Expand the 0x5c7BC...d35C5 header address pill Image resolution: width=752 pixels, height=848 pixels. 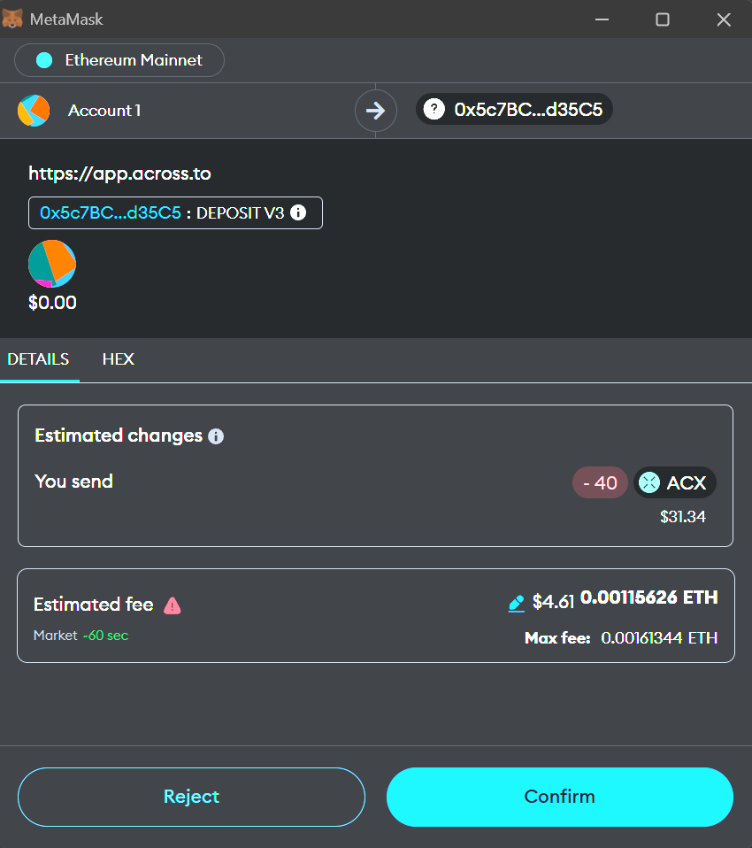click(514, 109)
